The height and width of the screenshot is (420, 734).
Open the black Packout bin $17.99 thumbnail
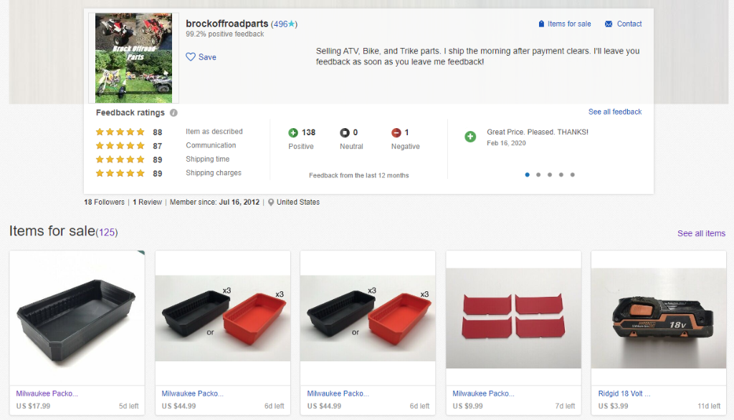pyautogui.click(x=77, y=318)
